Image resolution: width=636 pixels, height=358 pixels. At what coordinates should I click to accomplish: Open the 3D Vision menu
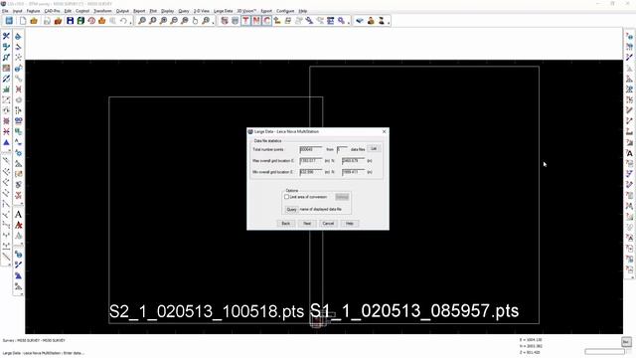(x=246, y=11)
